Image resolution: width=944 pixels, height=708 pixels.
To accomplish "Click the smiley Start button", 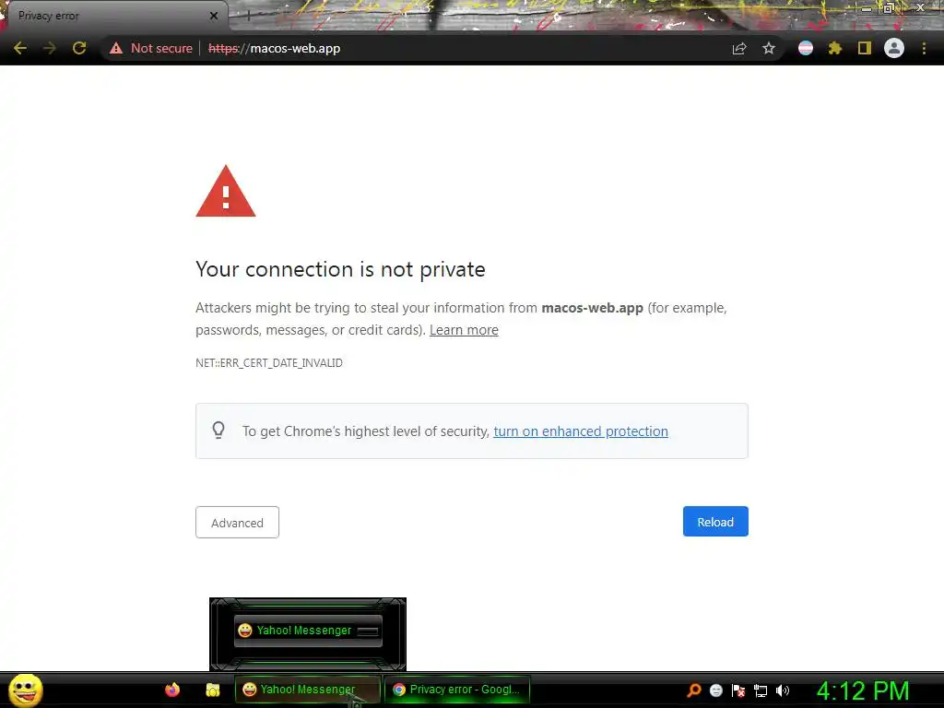I will pos(25,690).
